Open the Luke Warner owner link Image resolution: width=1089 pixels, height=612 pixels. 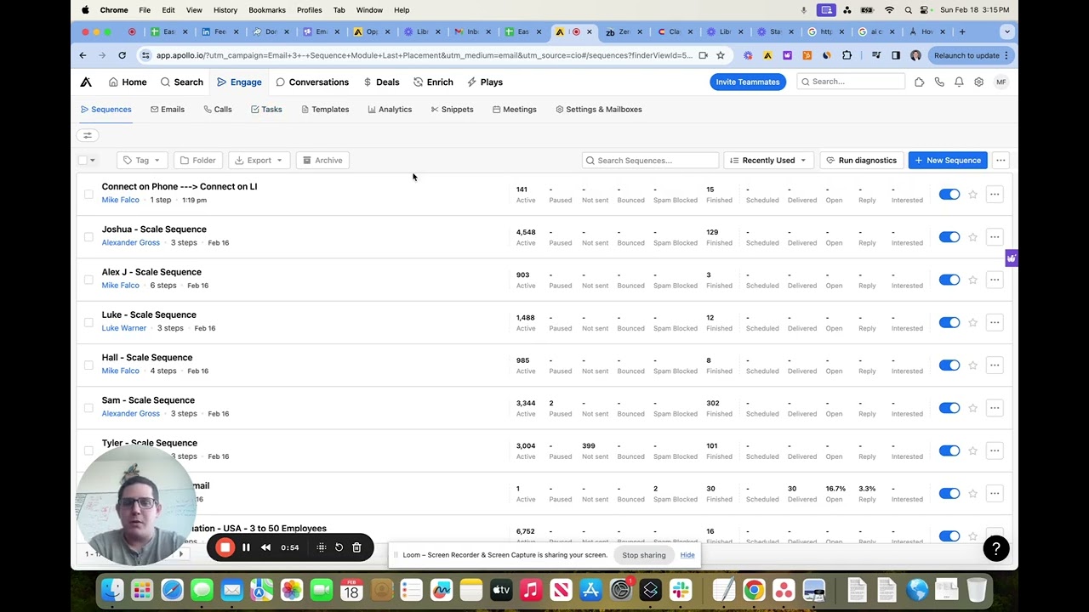[124, 328]
